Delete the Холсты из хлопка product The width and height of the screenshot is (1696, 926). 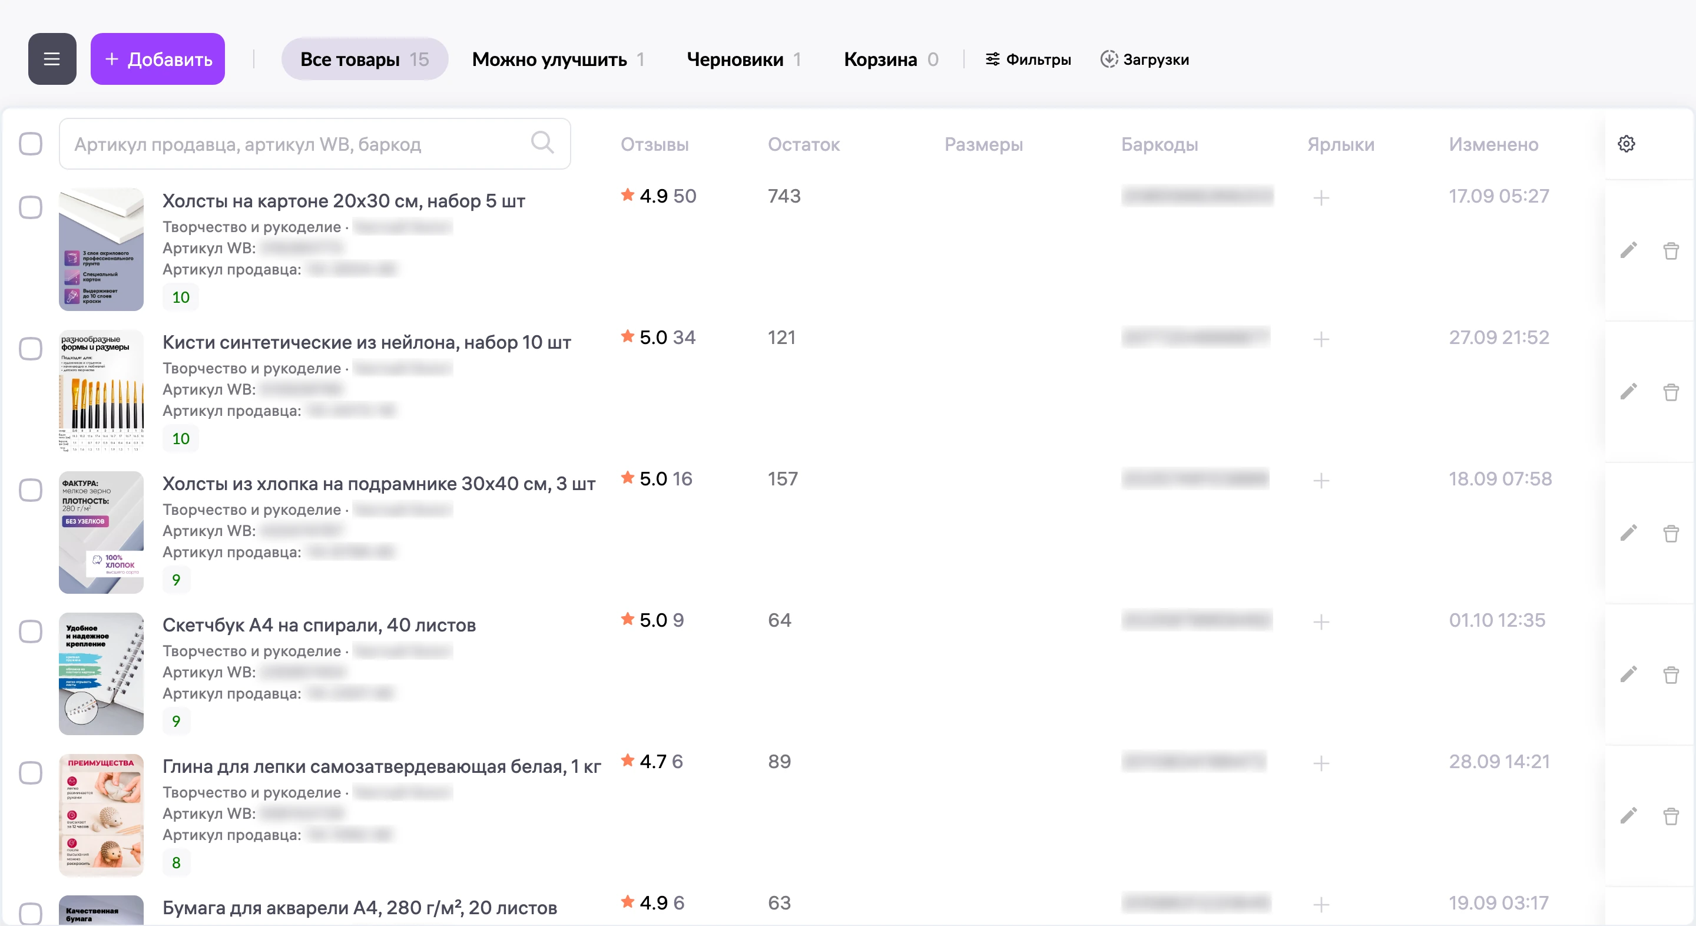pyautogui.click(x=1671, y=533)
